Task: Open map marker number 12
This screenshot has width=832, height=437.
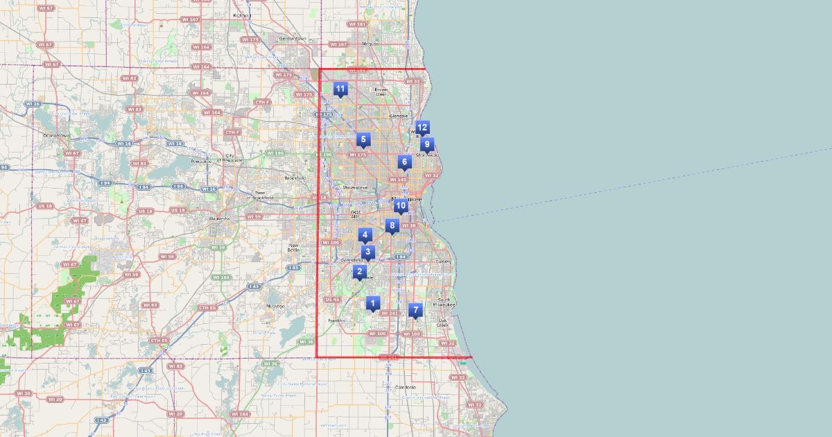Action: [x=422, y=128]
